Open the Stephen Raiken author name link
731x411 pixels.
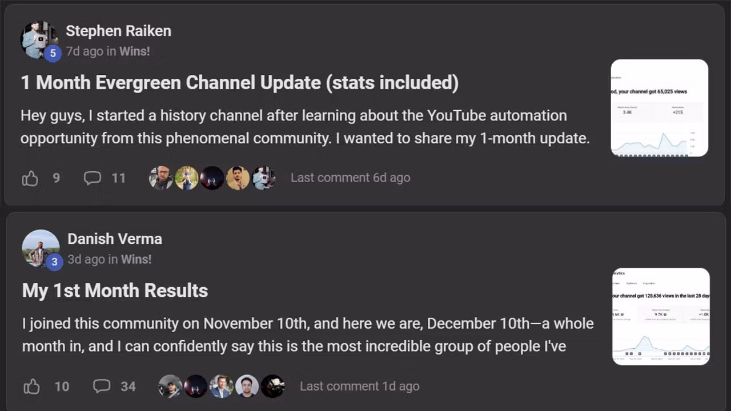click(118, 31)
